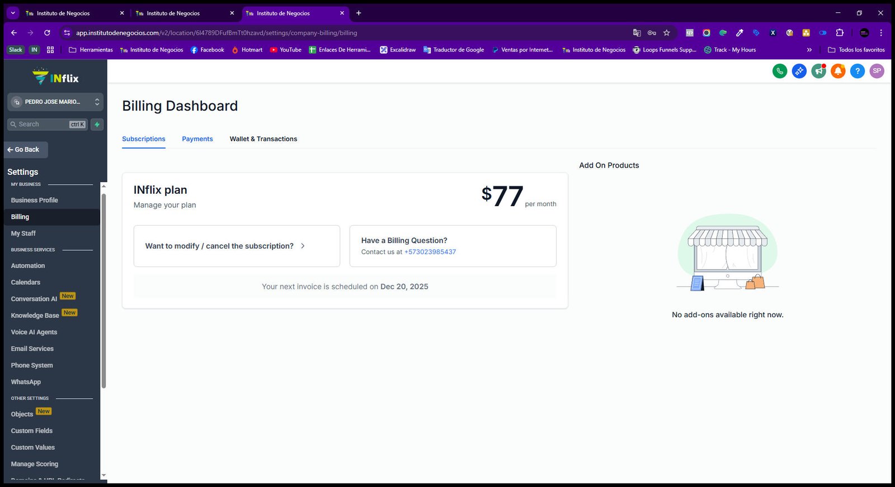Image resolution: width=895 pixels, height=487 pixels.
Task: Reload the page with the browser refresh icon
Action: click(47, 33)
